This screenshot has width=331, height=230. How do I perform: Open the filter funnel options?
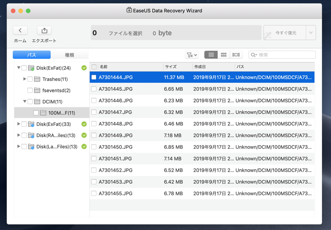[x=191, y=55]
